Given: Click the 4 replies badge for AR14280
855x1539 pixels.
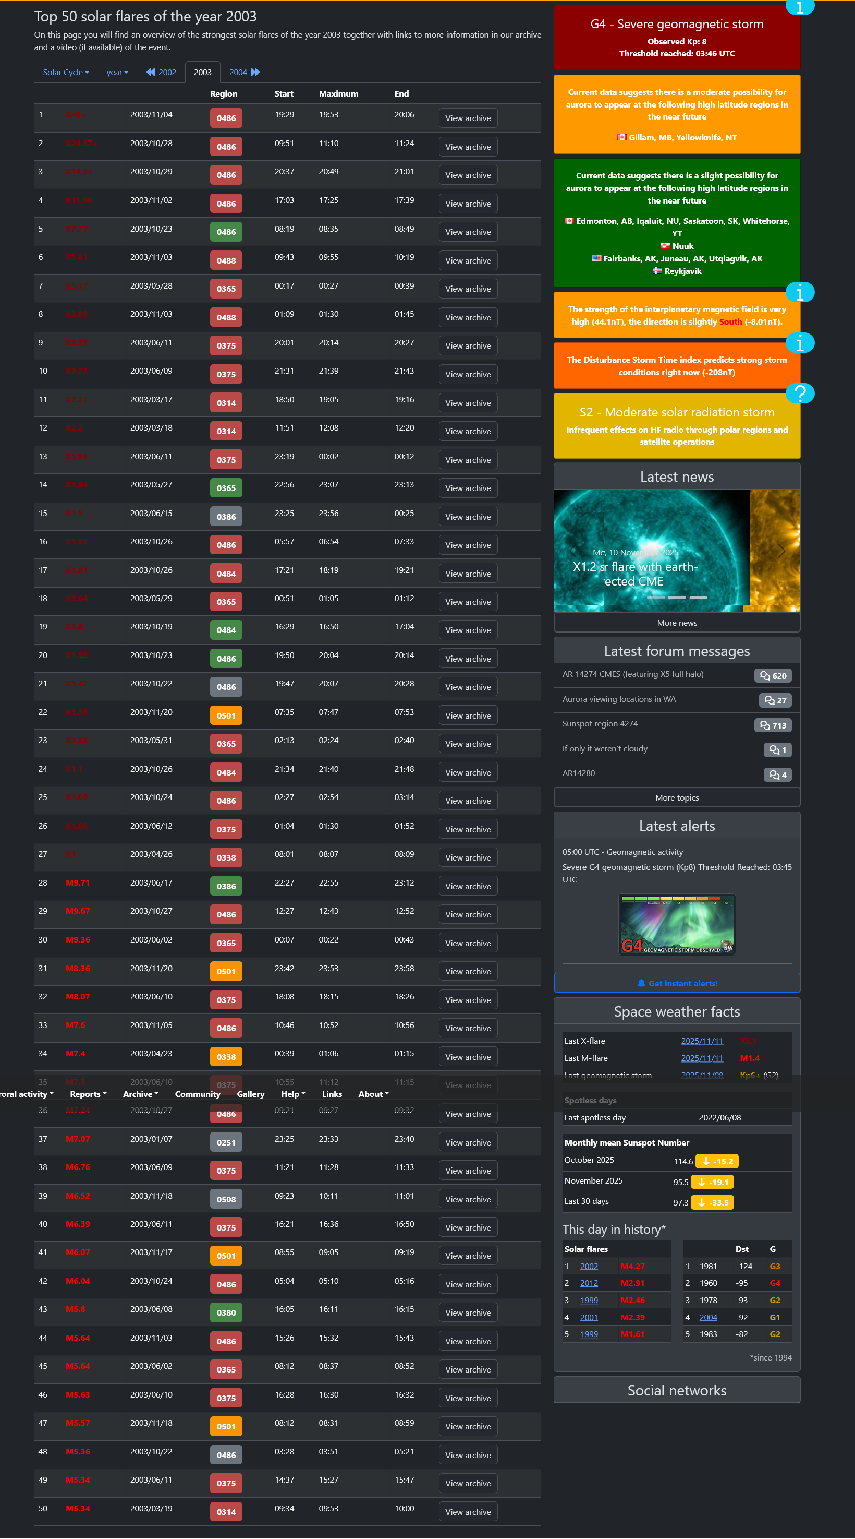Looking at the screenshot, I should click(x=777, y=775).
